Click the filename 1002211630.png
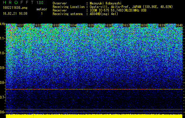 point(15,8)
